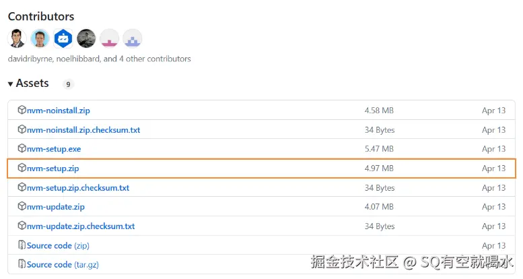
Task: Click the blue bot hexagon avatar
Action: tap(63, 38)
